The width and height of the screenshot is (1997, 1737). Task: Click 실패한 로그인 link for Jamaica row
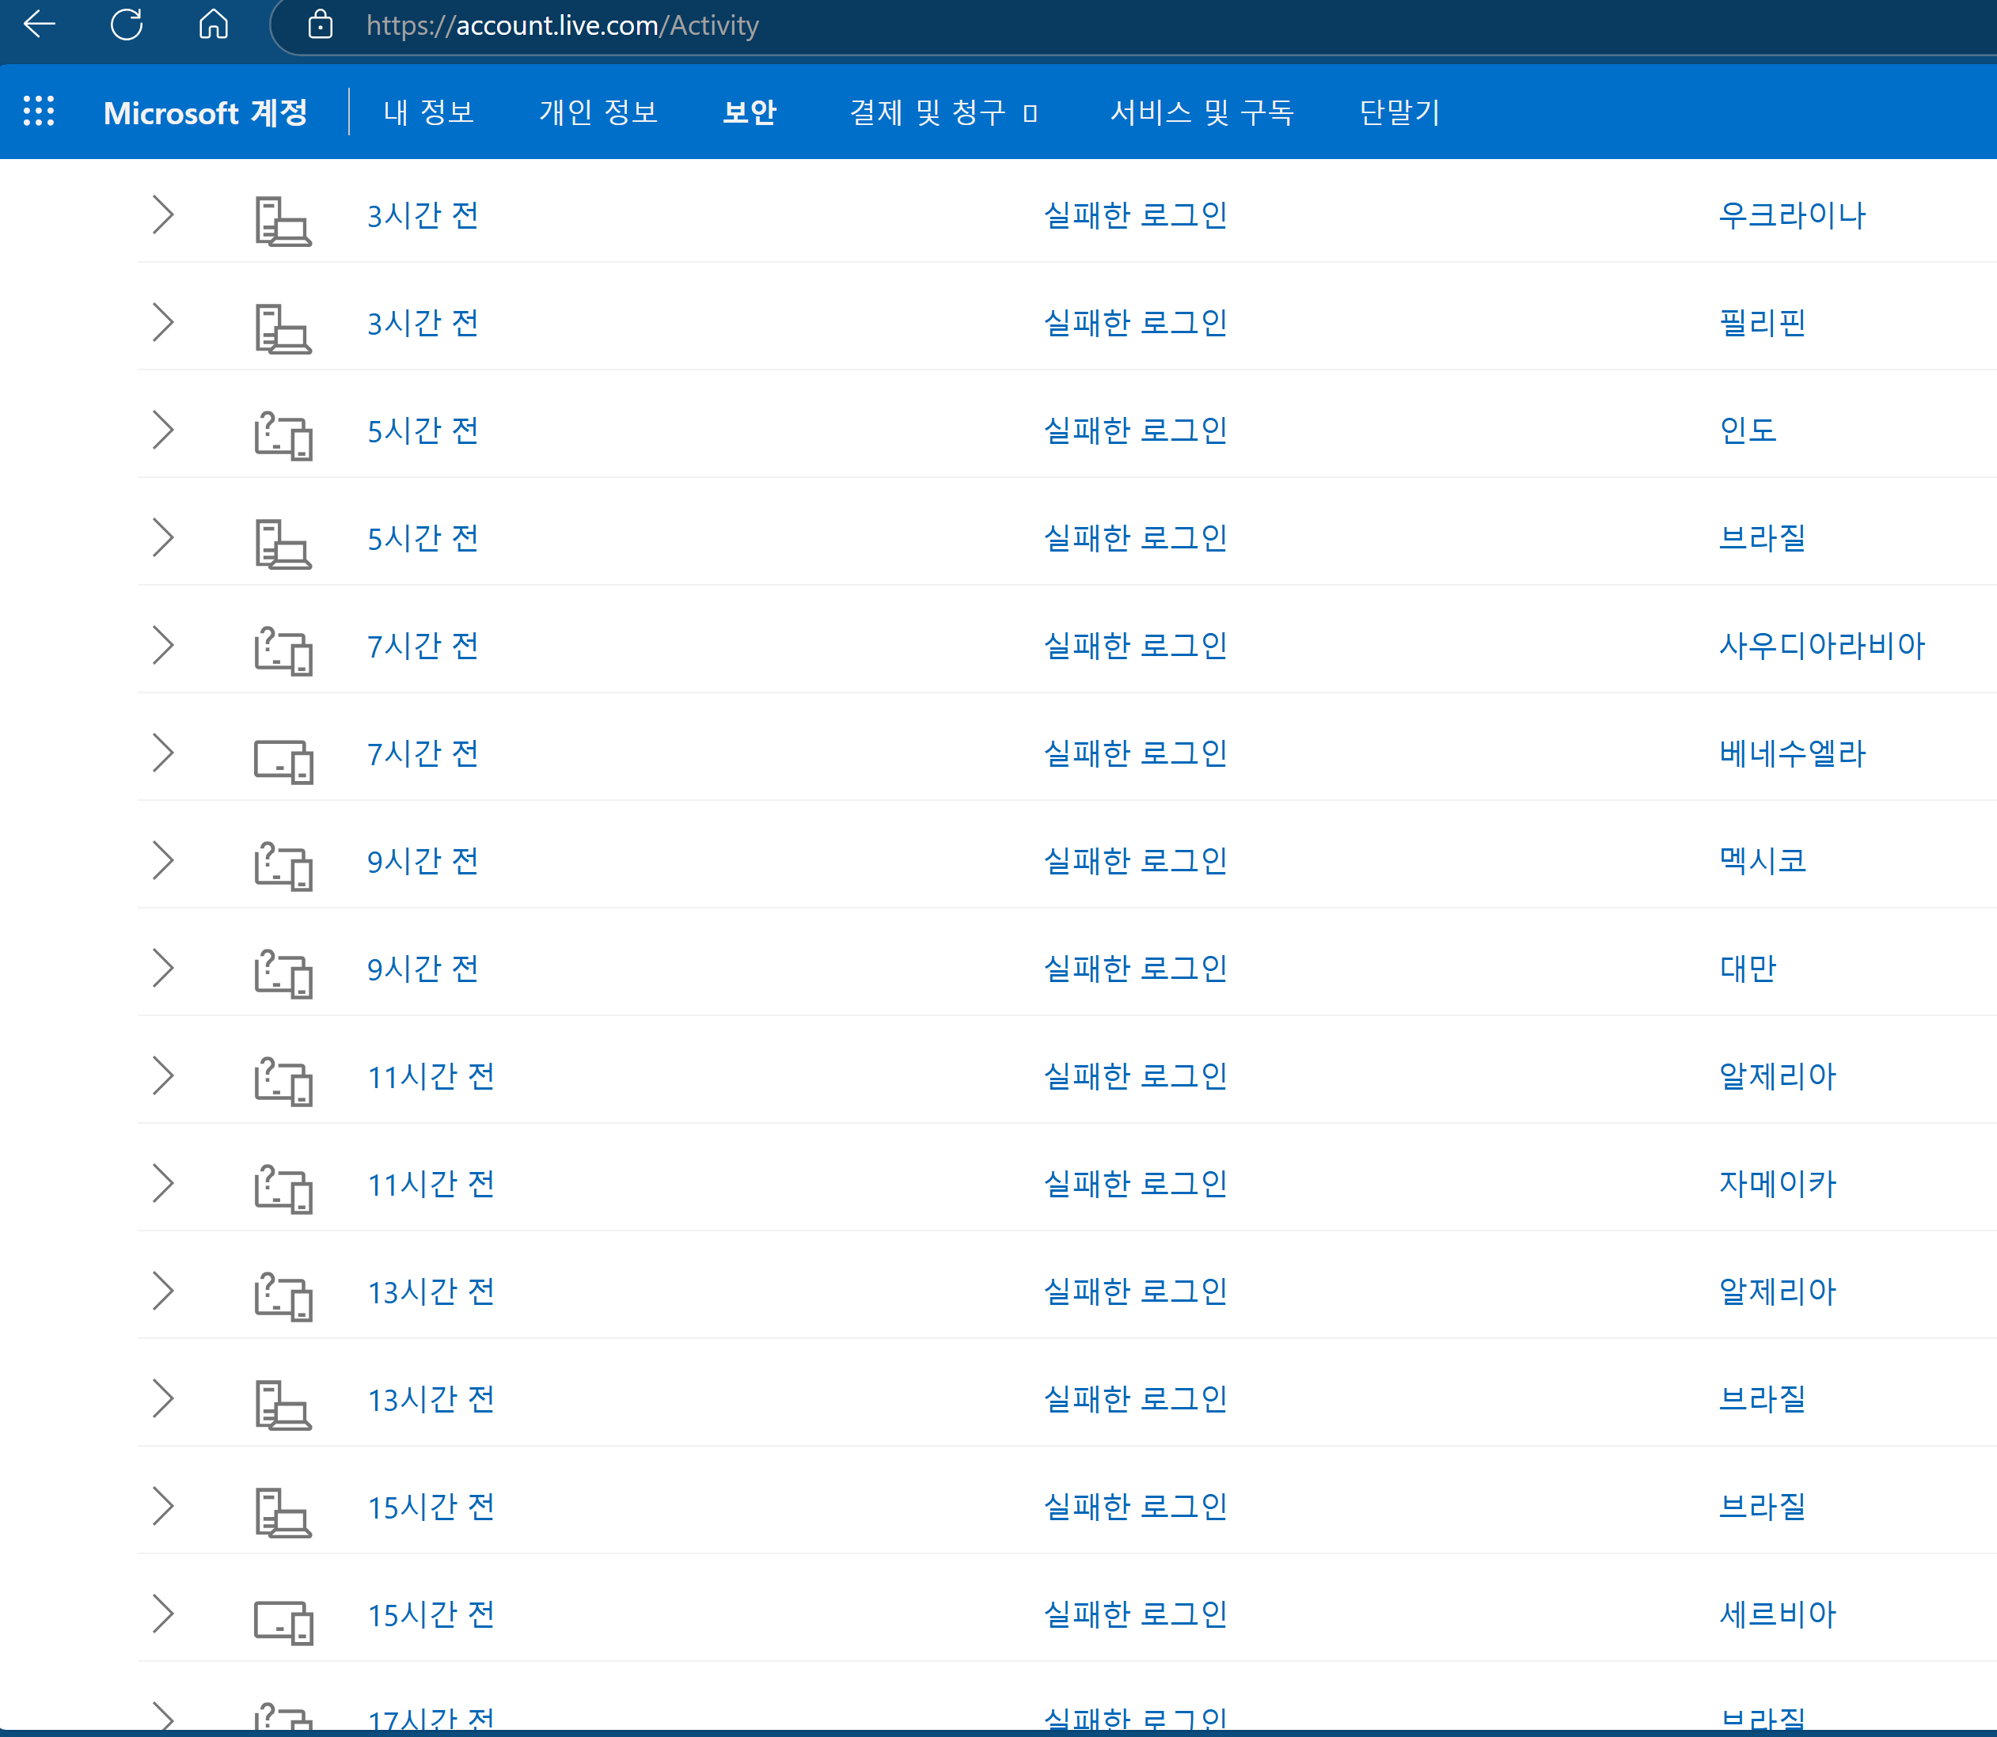tap(1134, 1182)
